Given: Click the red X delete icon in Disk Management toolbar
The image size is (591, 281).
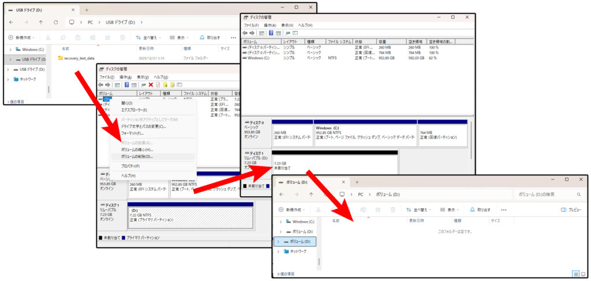Looking at the screenshot, I should (x=151, y=85).
